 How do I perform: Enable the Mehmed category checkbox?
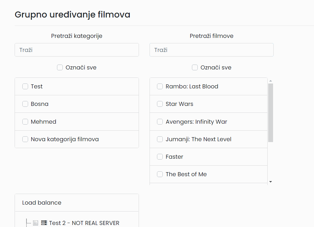point(25,122)
